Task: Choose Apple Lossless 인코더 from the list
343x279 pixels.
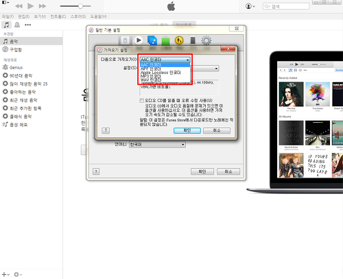Action: coord(165,73)
